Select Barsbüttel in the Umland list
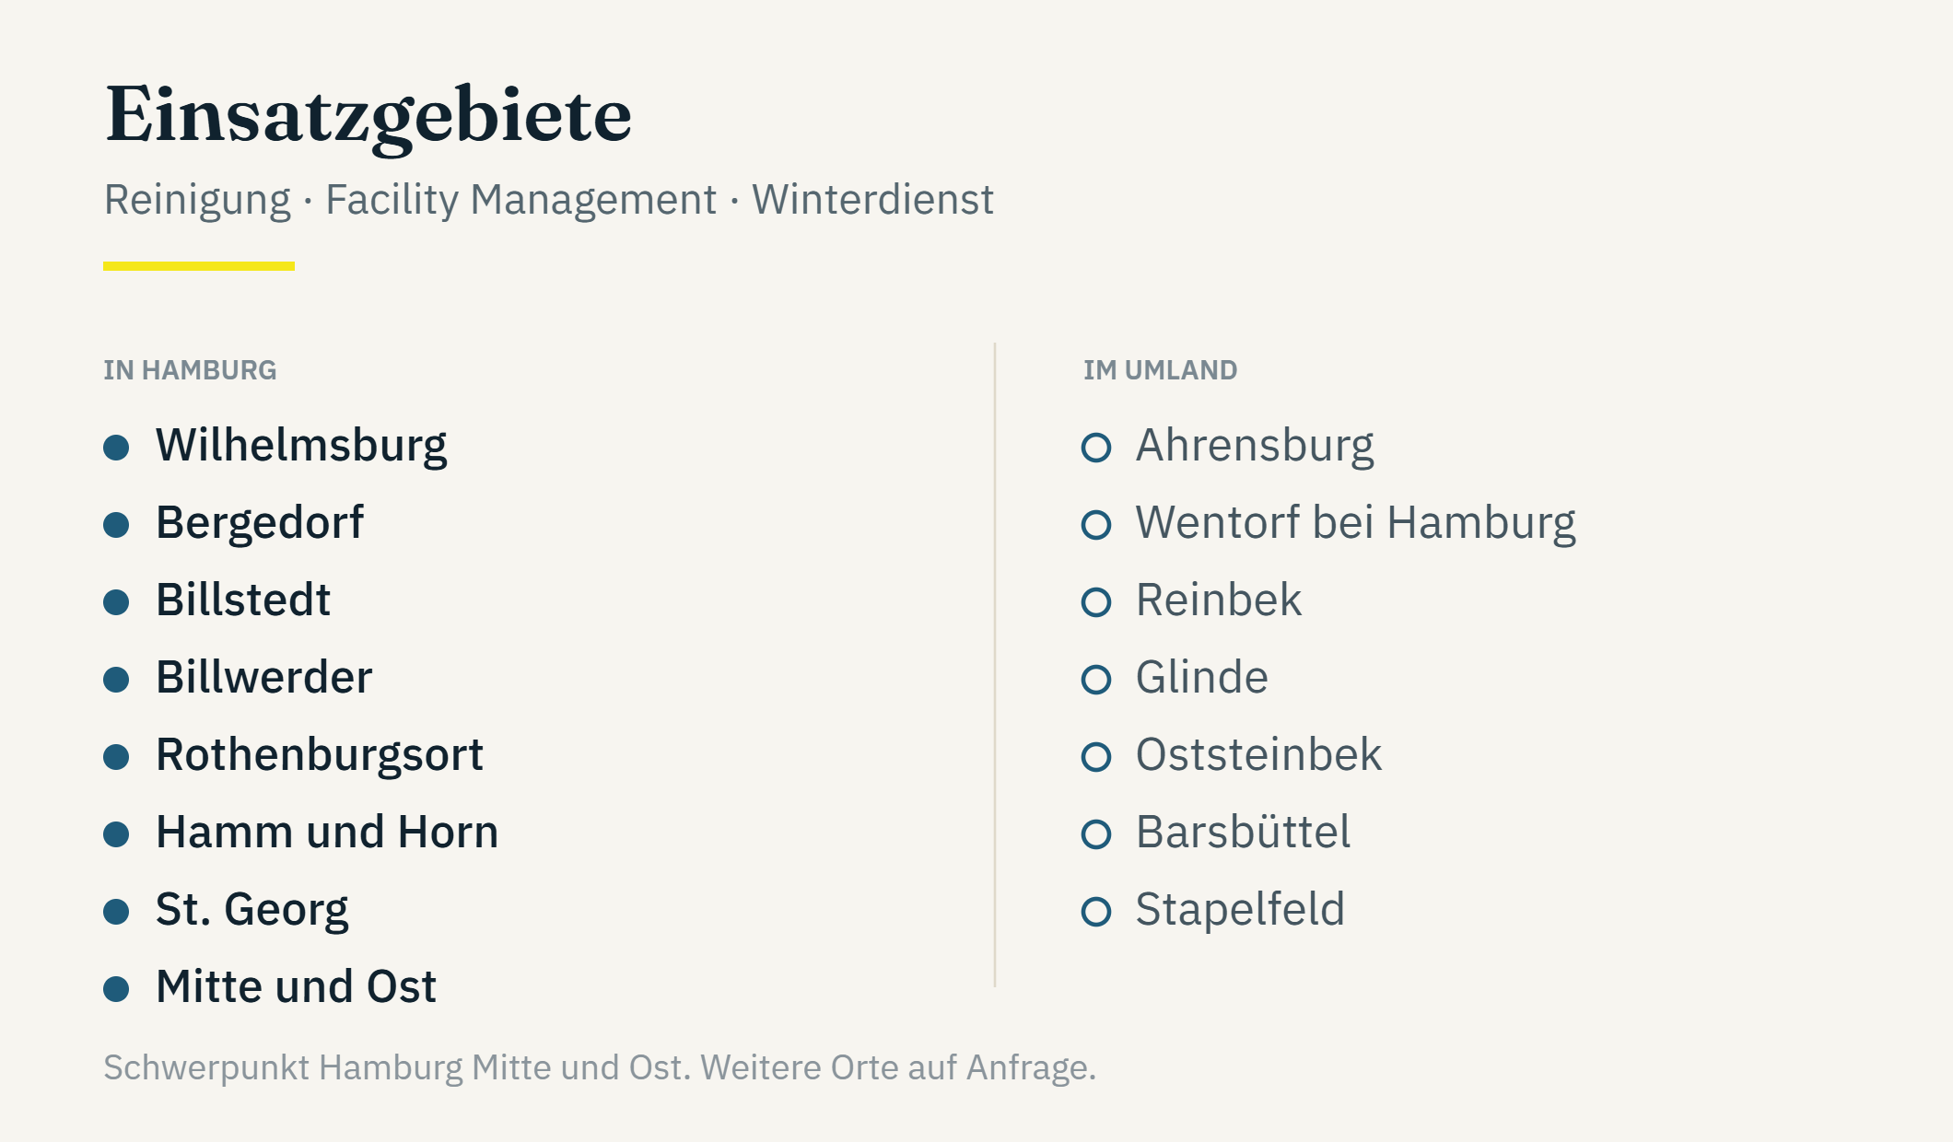The image size is (1953, 1142). point(1243,832)
